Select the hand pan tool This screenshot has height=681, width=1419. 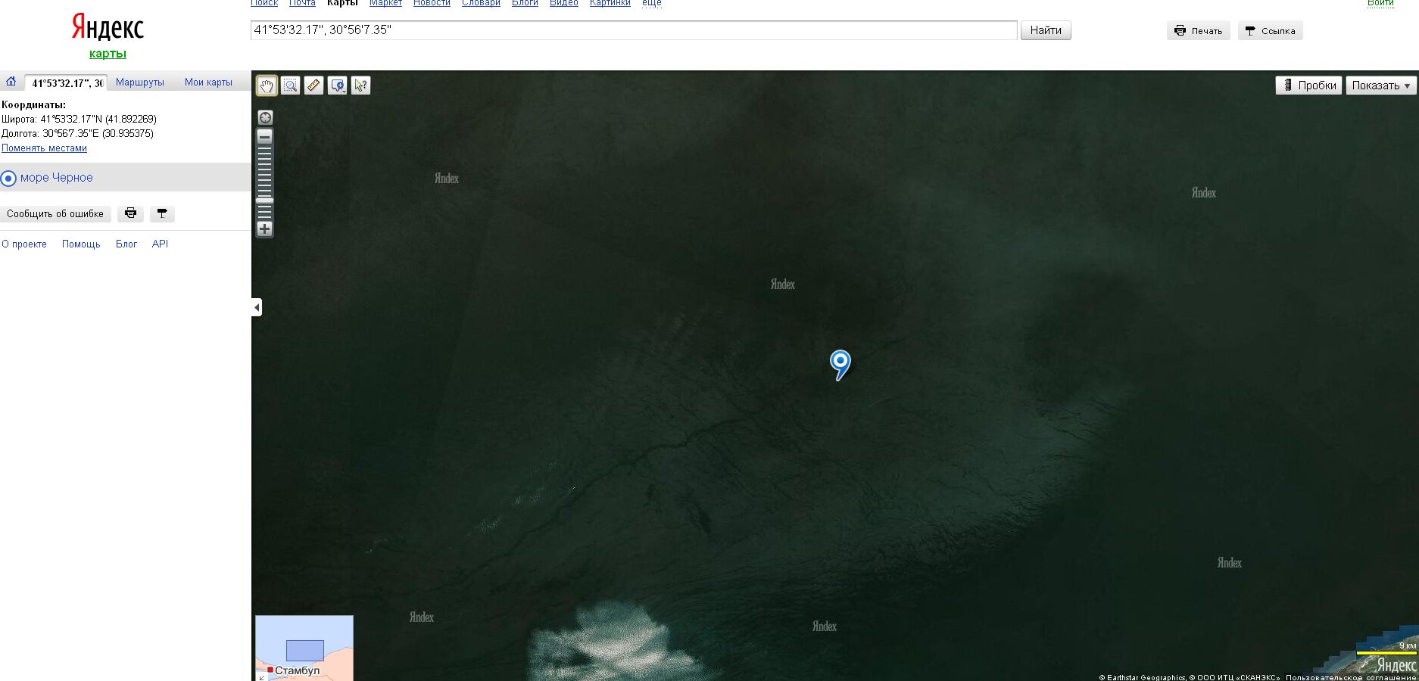pos(267,86)
